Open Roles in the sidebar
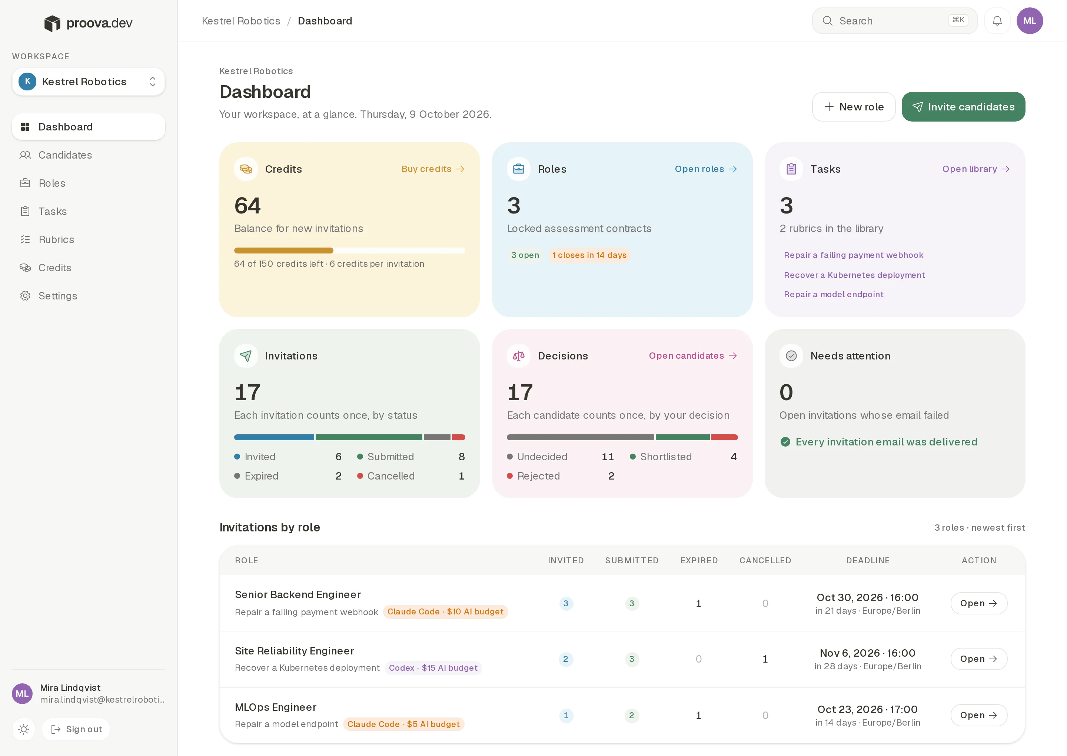 click(x=89, y=183)
